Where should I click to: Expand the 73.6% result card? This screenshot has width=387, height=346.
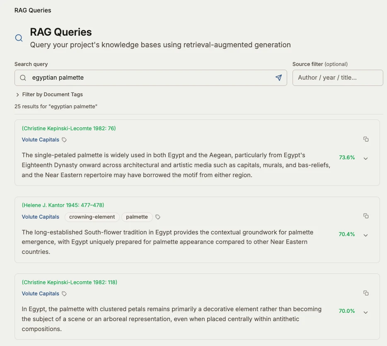366,158
